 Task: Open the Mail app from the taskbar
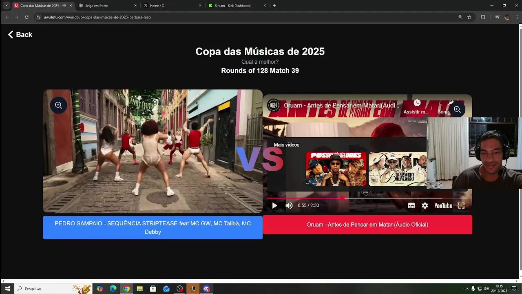click(166, 289)
